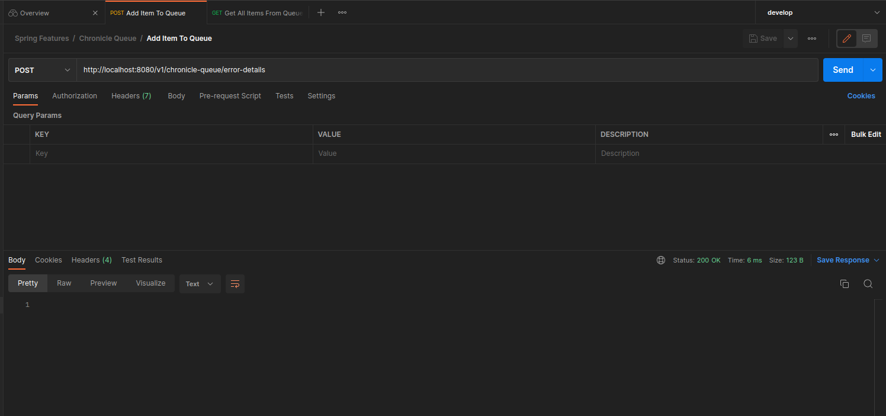The image size is (886, 416).
Task: Click the network globe icon
Action: pos(661,260)
